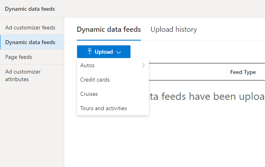Viewport: 265px width, 167px height.
Task: Choose Cruises feed type
Action: [x=113, y=94]
